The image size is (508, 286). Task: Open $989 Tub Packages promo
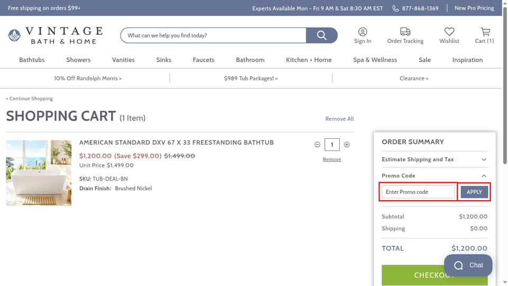click(x=251, y=78)
